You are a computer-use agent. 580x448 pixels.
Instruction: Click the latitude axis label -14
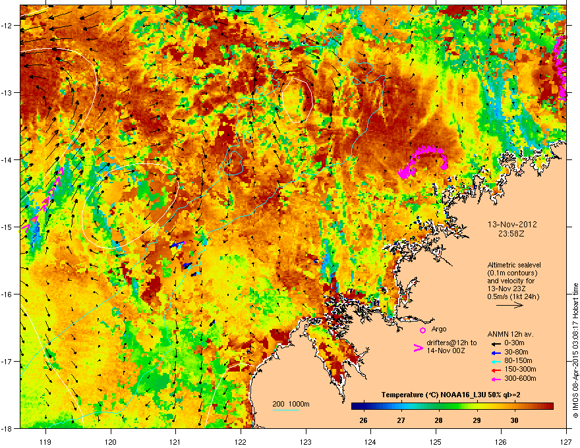pyautogui.click(x=7, y=160)
